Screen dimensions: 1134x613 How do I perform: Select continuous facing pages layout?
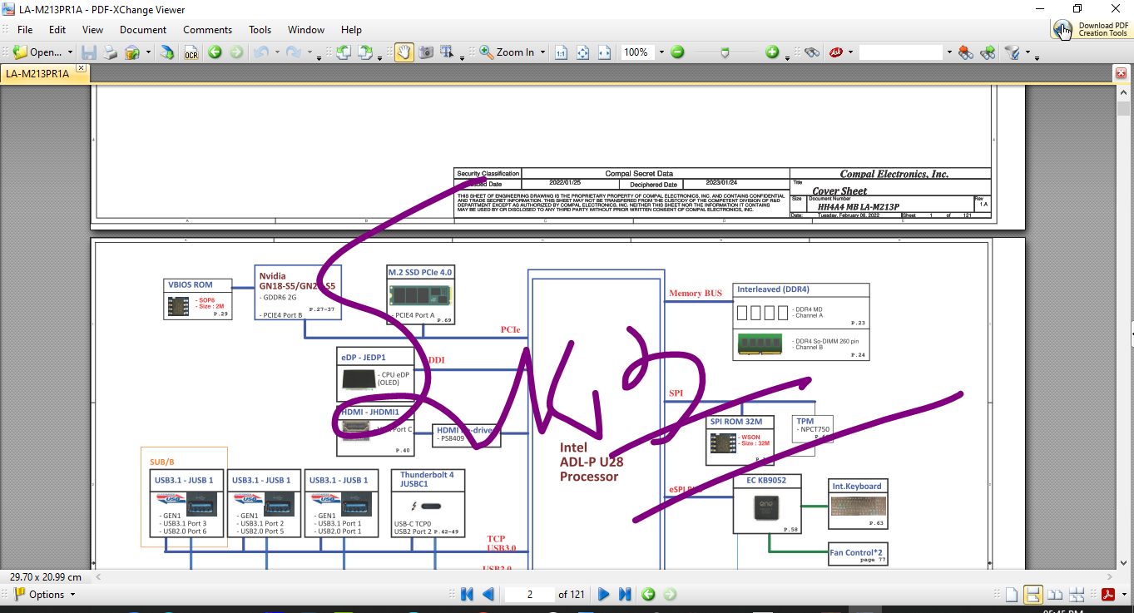tap(1077, 595)
